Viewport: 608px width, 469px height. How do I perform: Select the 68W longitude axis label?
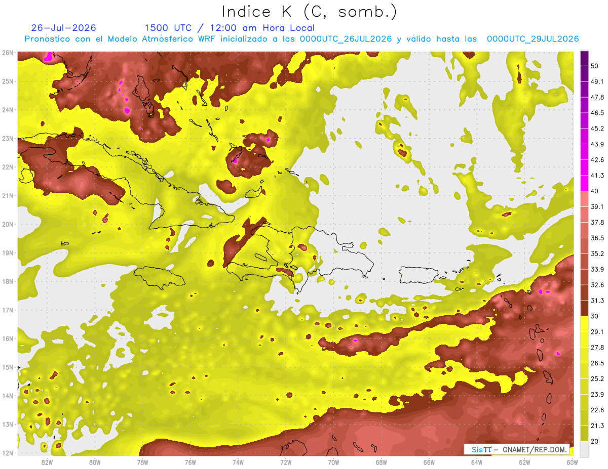[381, 462]
